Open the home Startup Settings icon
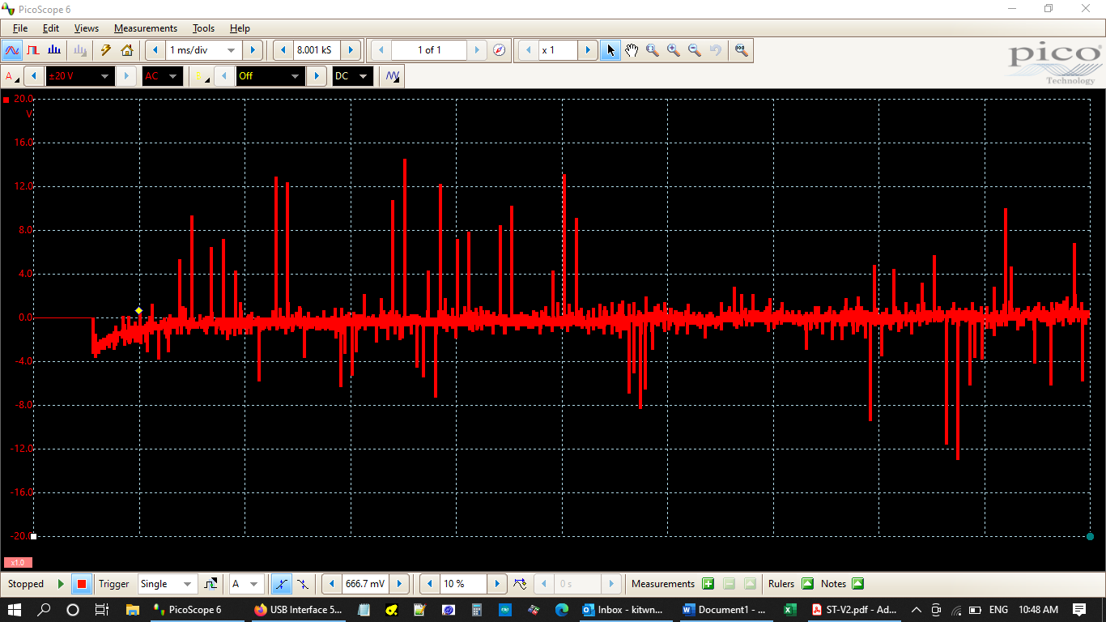The image size is (1106, 622). tap(127, 50)
